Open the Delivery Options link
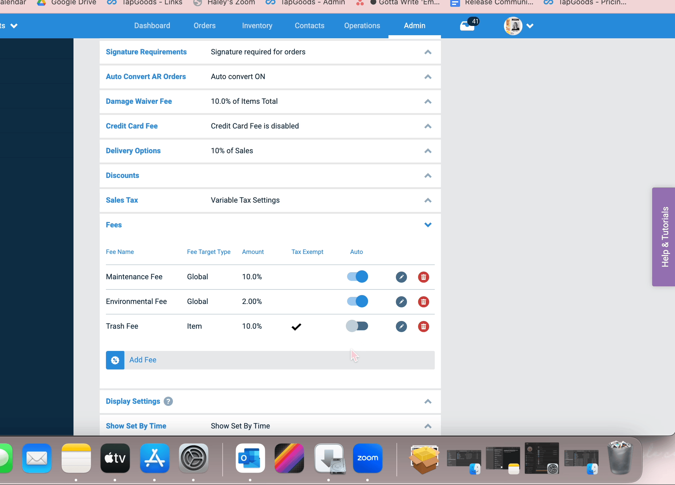Viewport: 675px width, 485px height. (133, 151)
